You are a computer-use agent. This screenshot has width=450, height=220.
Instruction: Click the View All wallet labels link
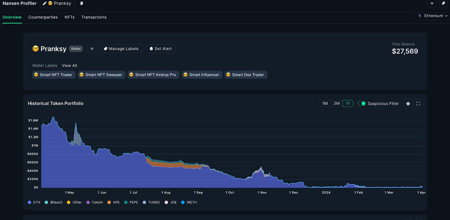[69, 65]
